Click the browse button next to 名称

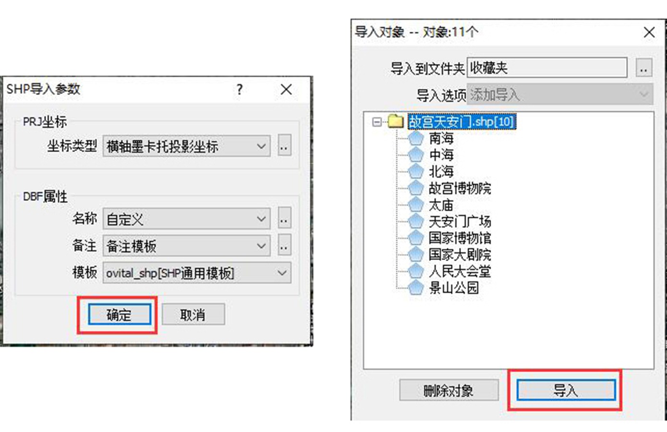284,219
